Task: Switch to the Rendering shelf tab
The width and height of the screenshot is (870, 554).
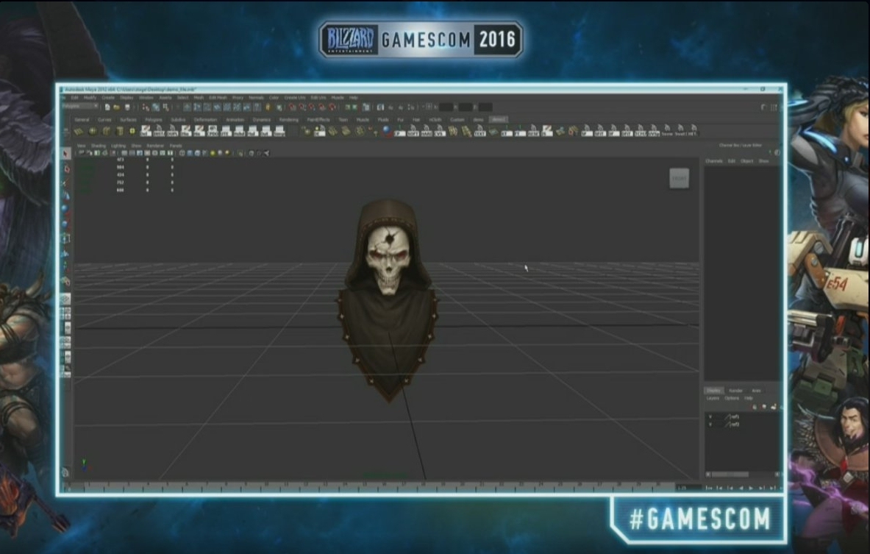Action: (288, 119)
